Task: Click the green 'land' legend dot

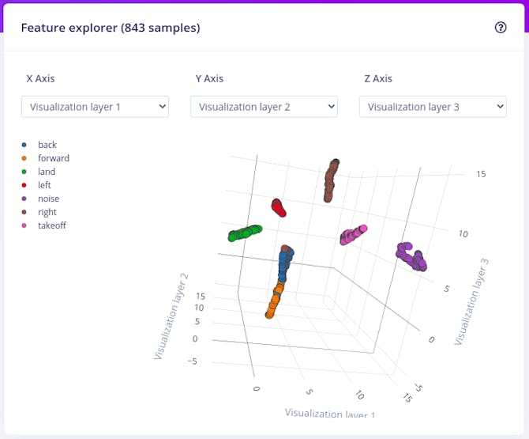Action: [24, 172]
